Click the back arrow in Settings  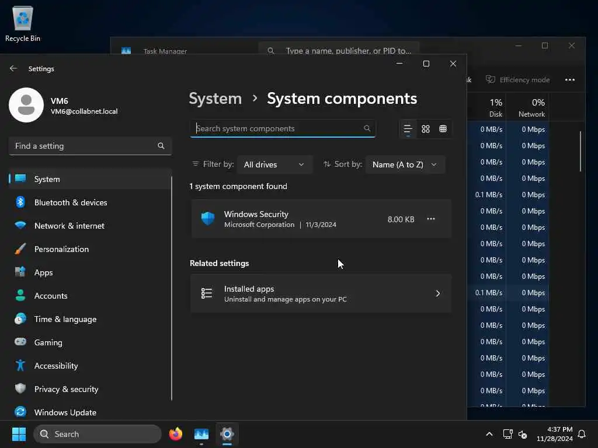13,69
